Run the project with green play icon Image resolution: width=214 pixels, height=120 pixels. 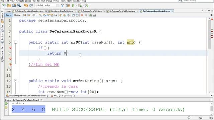[x=73, y=5]
